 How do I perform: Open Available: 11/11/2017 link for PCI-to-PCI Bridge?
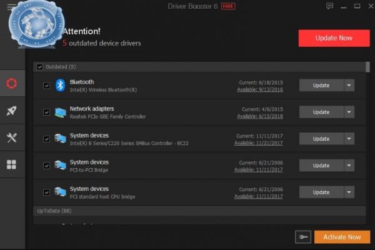[x=259, y=170]
